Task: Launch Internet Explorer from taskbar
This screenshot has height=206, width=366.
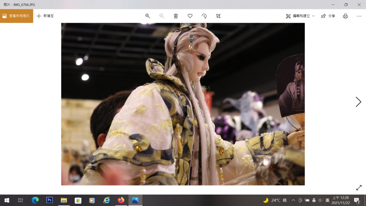Action: click(107, 200)
